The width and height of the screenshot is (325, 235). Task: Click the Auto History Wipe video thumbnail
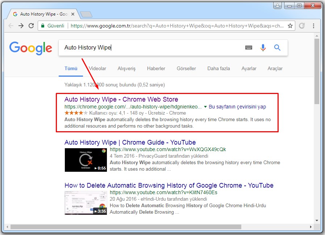(x=86, y=160)
